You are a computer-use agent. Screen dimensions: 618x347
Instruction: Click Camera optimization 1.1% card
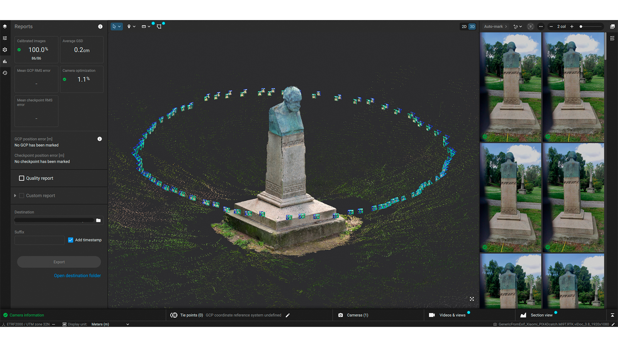(x=82, y=79)
